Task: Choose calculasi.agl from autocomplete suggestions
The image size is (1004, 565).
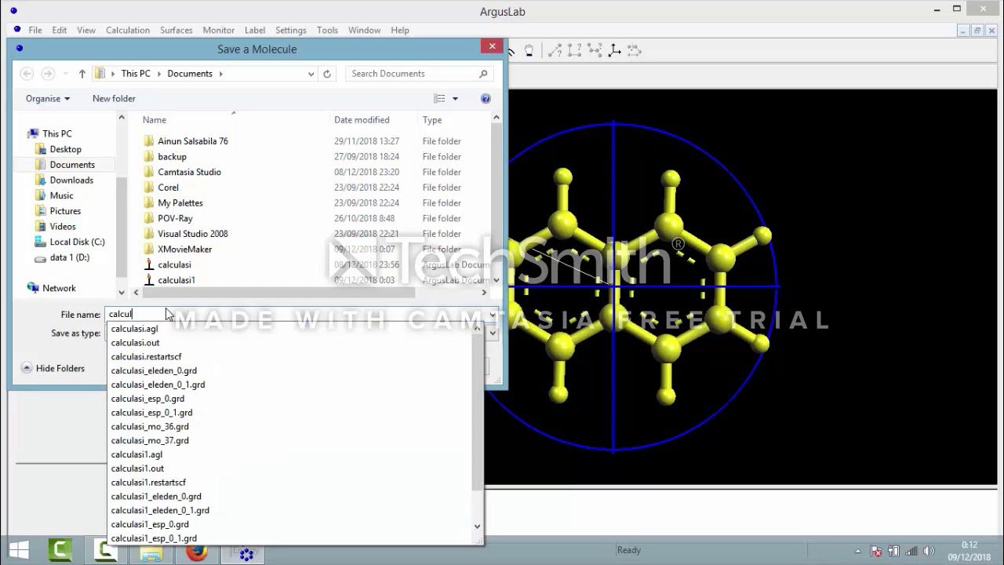Action: click(134, 329)
